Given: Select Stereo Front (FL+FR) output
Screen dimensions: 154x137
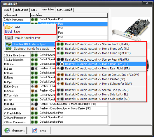Looking at the screenshot, I should (x=101, y=44).
